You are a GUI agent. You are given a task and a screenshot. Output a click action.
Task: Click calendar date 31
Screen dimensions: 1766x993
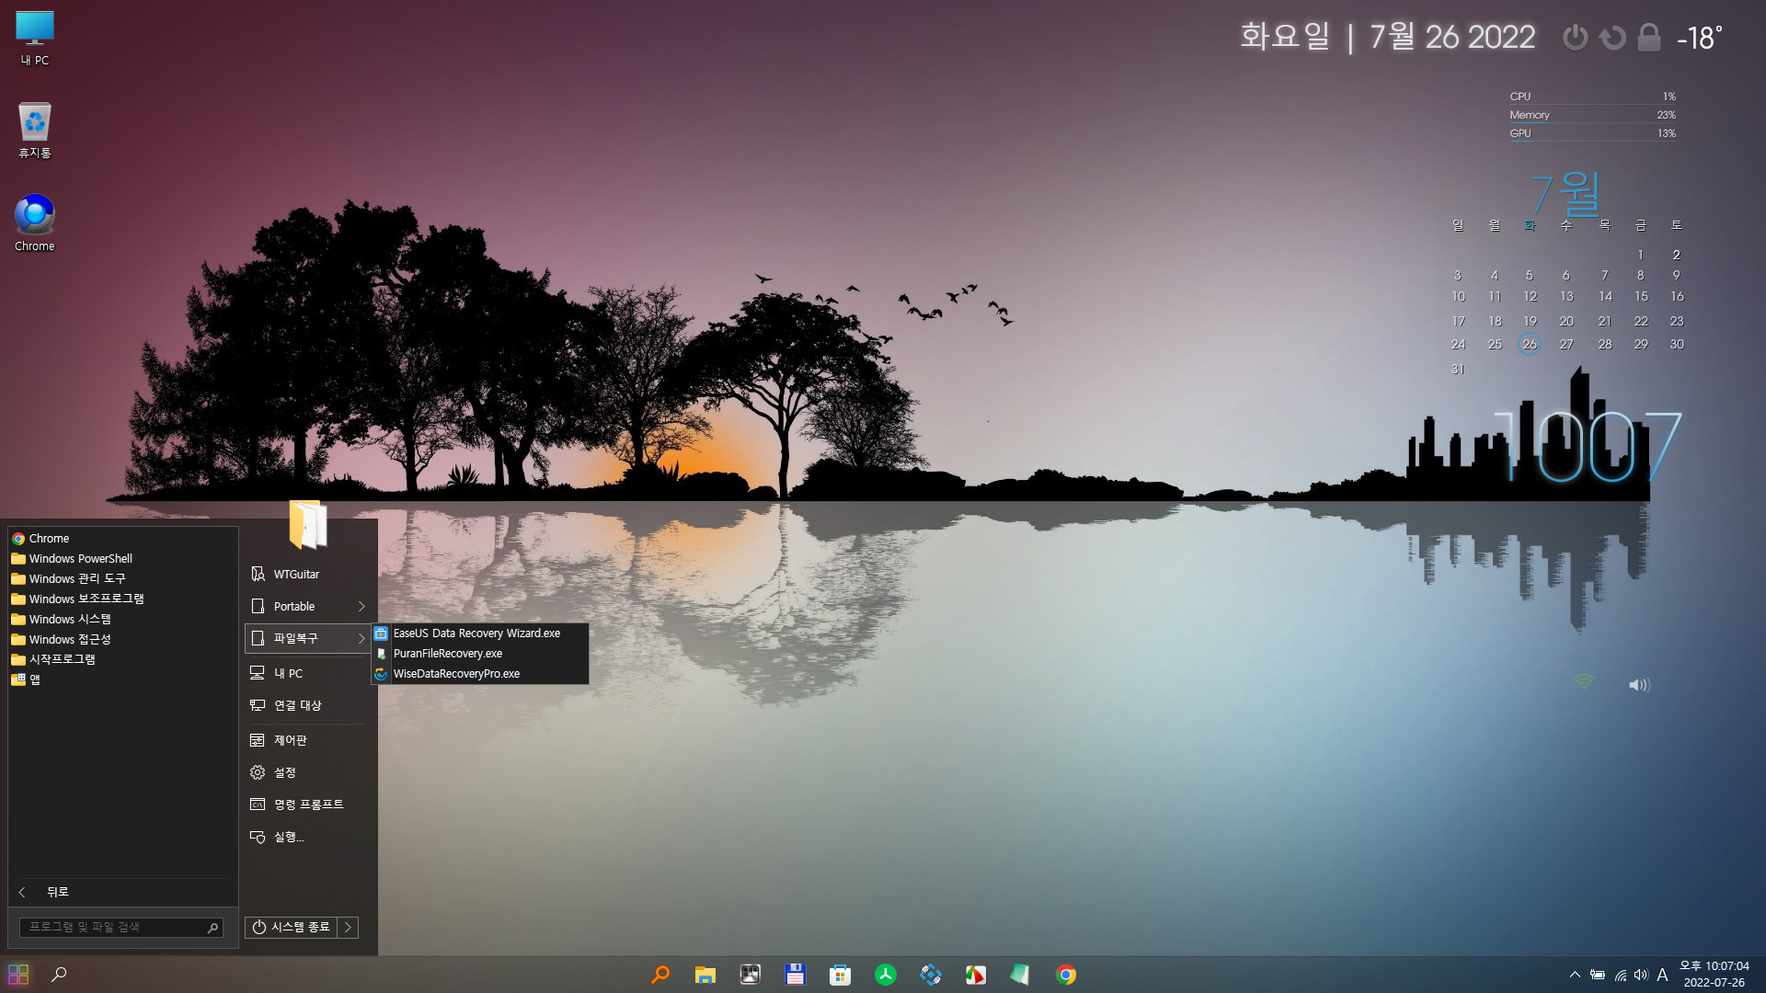point(1458,370)
